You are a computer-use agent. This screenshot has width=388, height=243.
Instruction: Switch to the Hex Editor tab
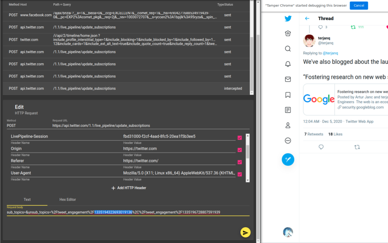(x=68, y=200)
